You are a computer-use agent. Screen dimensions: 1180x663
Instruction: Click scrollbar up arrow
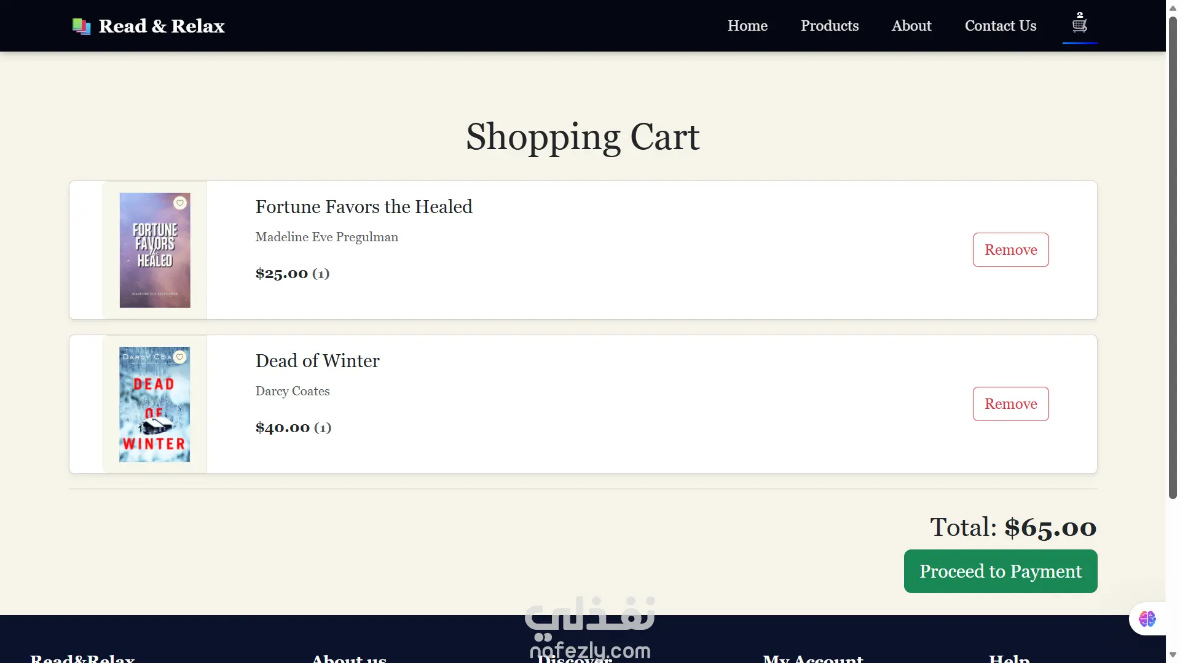1173,8
